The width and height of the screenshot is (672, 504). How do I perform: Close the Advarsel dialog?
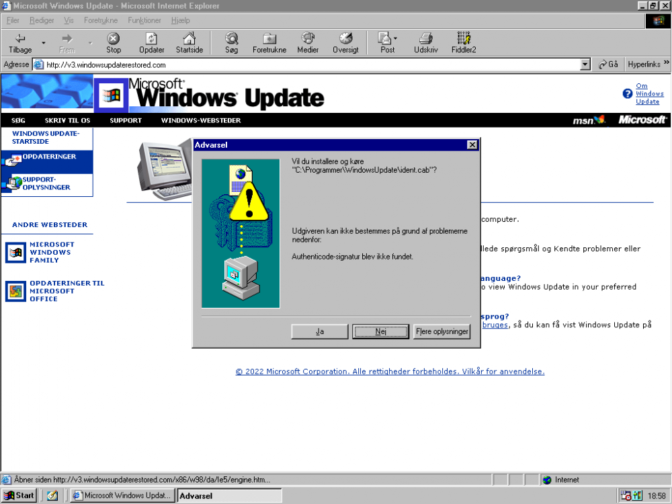point(472,144)
